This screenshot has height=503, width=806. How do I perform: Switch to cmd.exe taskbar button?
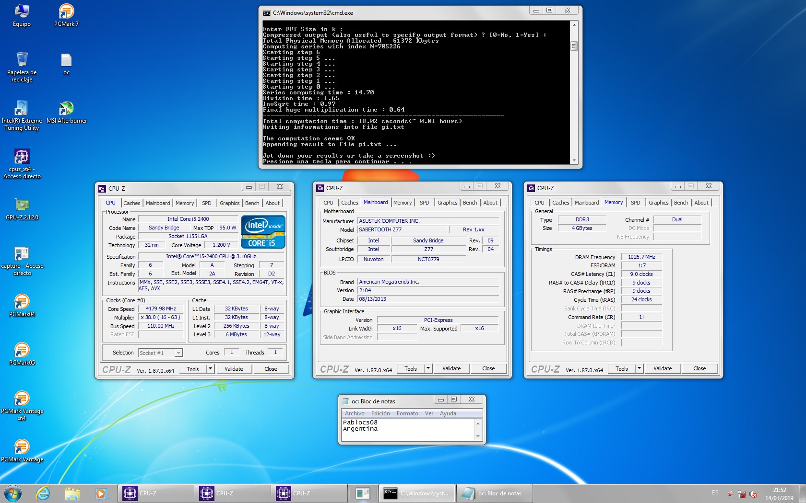tap(416, 493)
